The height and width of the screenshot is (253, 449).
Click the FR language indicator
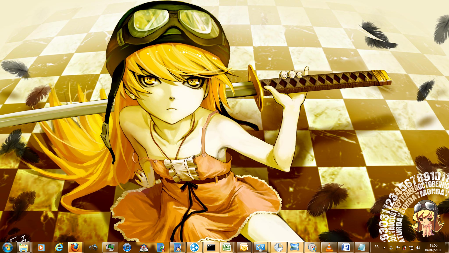point(377,247)
